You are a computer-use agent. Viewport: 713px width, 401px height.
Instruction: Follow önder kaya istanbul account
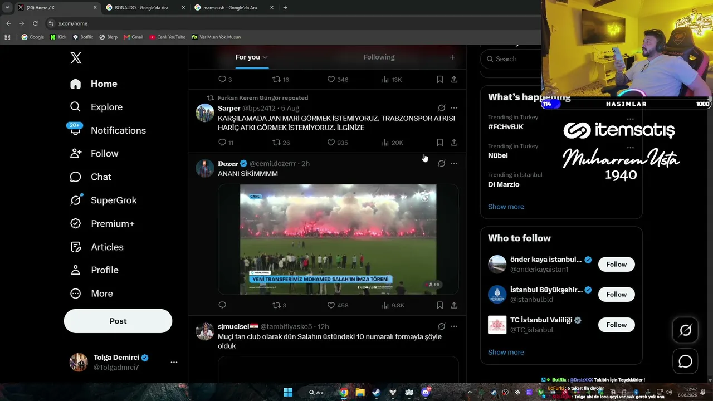point(616,265)
